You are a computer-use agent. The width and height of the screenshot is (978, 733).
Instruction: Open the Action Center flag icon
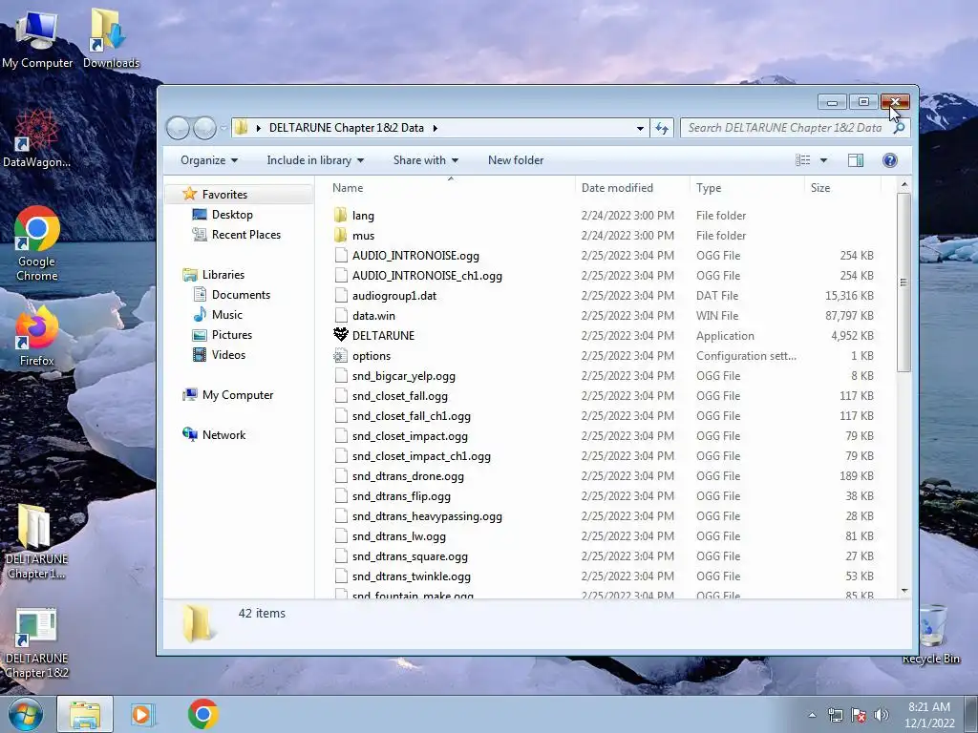click(859, 715)
